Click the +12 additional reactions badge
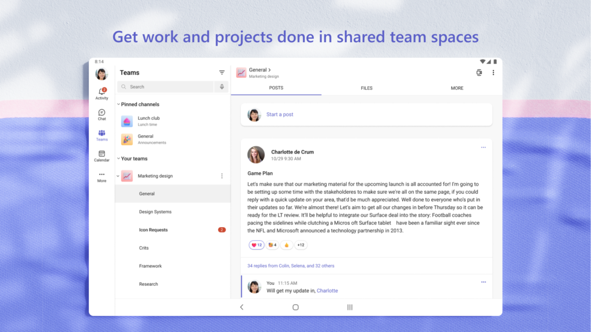Image resolution: width=591 pixels, height=332 pixels. tap(300, 244)
